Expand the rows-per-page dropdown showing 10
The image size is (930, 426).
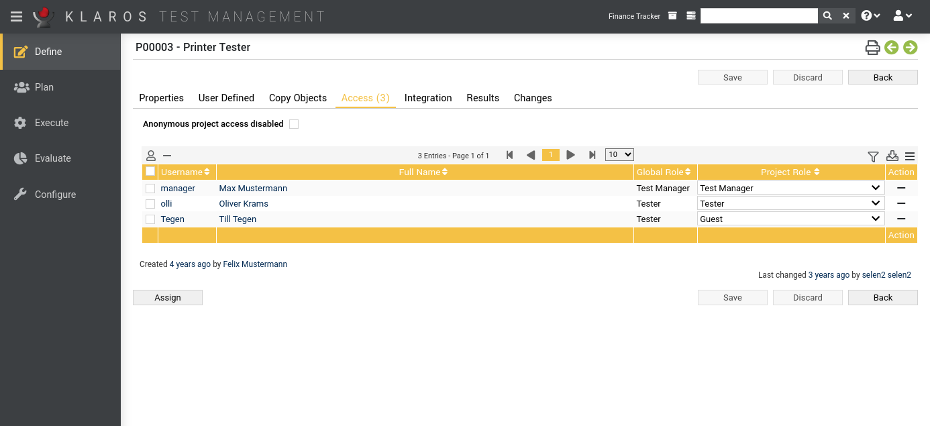(x=619, y=155)
